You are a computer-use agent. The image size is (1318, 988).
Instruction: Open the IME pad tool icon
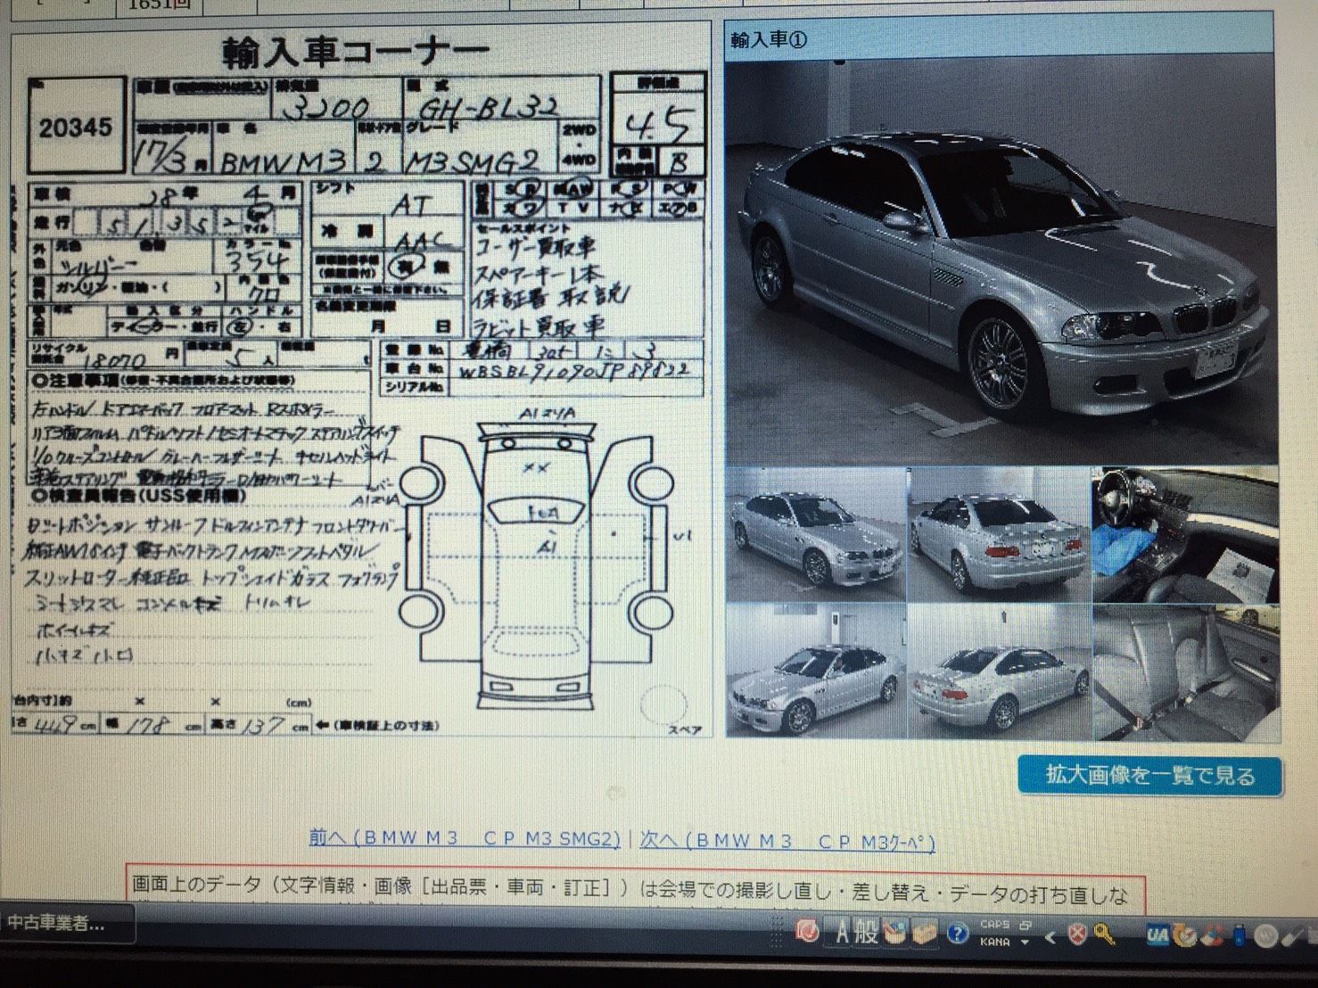[x=895, y=933]
